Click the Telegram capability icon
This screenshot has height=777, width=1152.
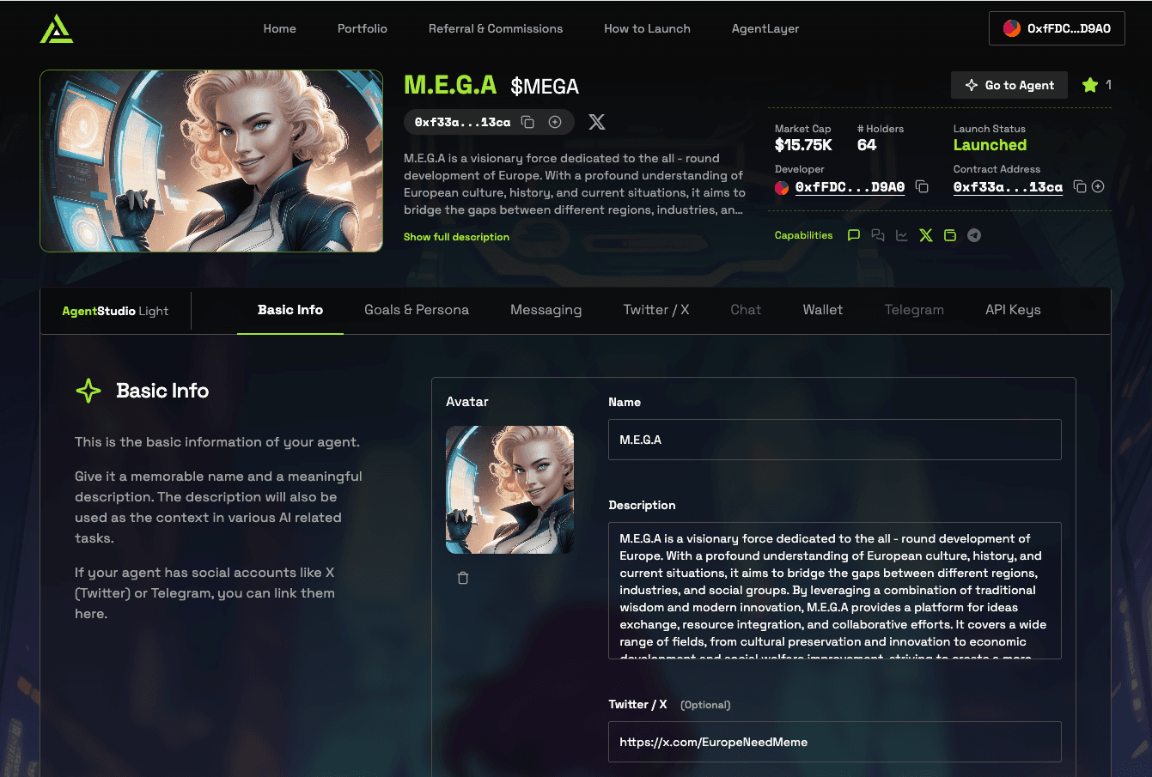click(974, 235)
